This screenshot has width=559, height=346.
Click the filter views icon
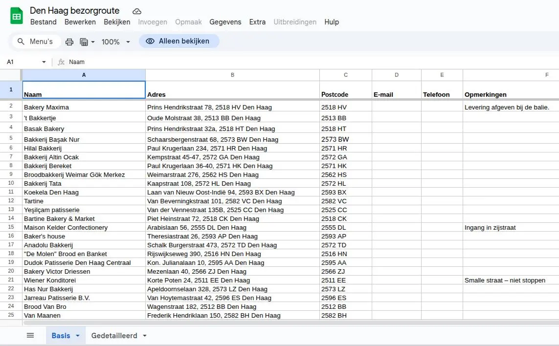pos(84,42)
